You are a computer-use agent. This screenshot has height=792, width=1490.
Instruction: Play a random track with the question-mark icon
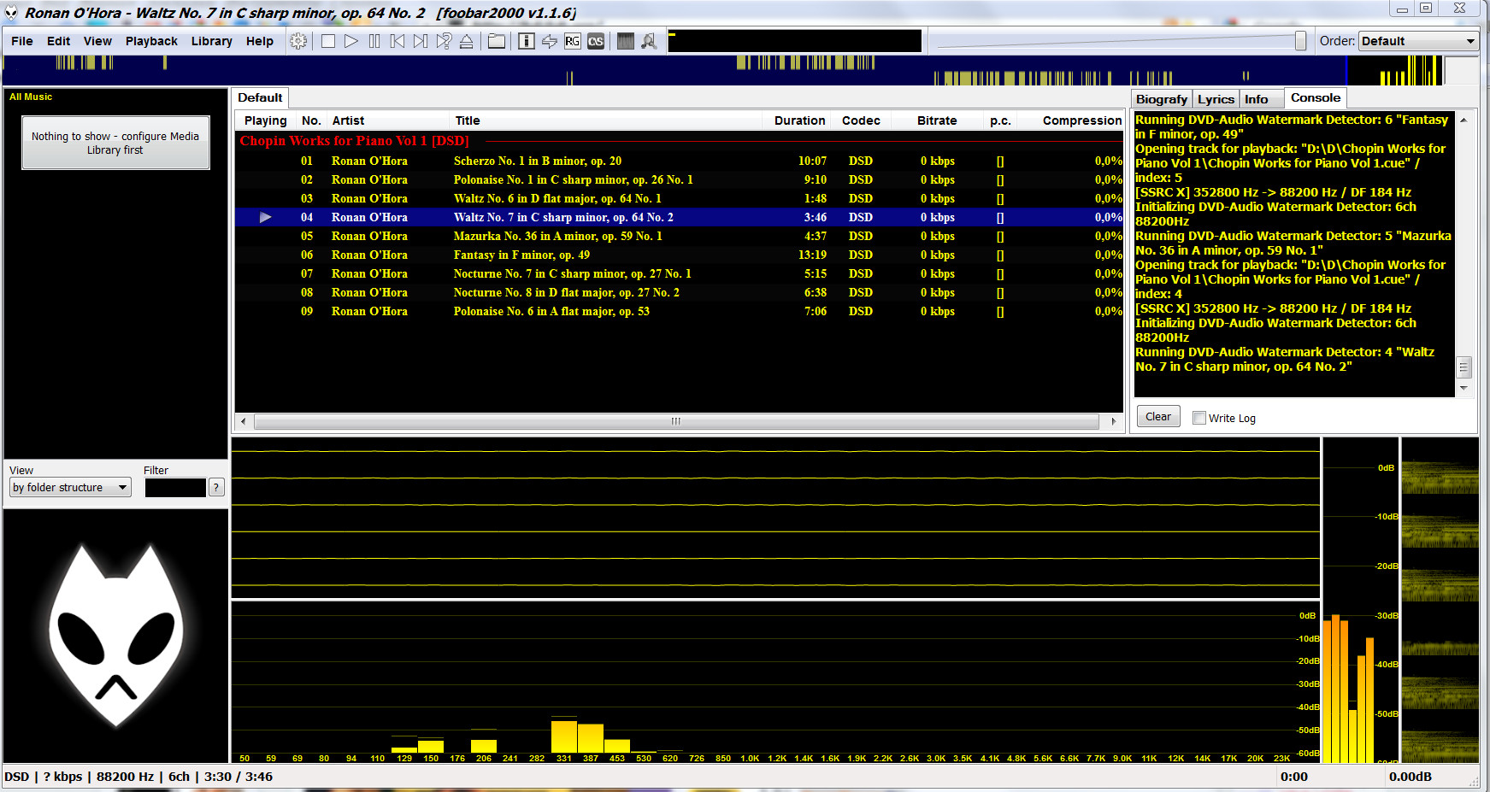click(x=444, y=41)
